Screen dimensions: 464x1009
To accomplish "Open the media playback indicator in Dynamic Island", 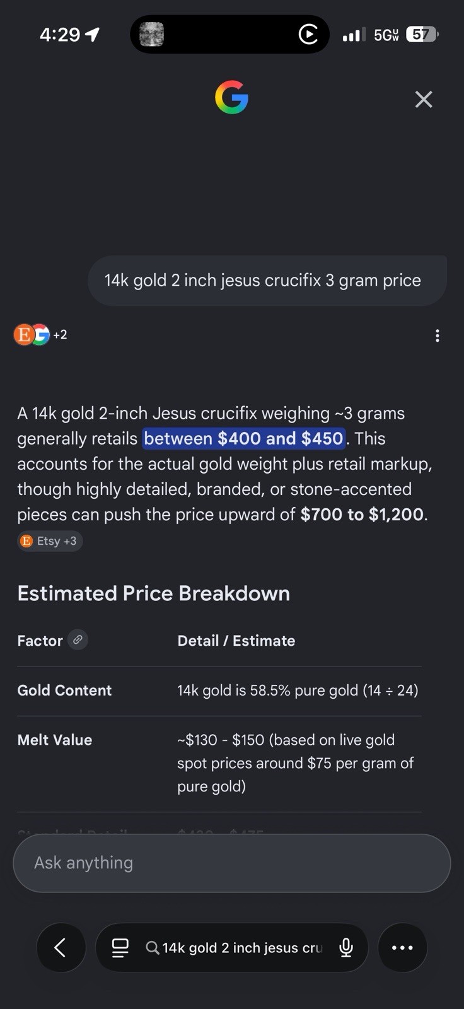I will pyautogui.click(x=308, y=34).
